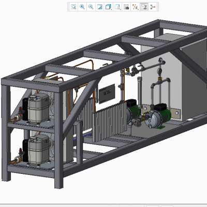Click the Refit view icon

73,7
